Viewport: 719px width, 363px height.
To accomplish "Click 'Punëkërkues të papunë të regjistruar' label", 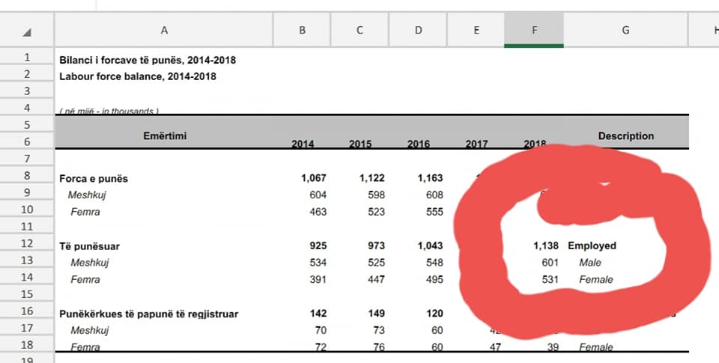I will click(148, 314).
